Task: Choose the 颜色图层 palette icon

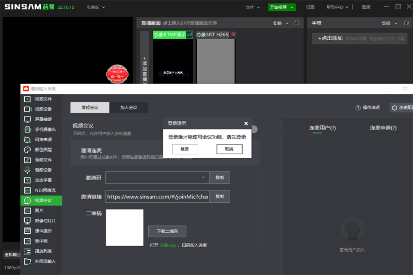Action: click(27, 150)
